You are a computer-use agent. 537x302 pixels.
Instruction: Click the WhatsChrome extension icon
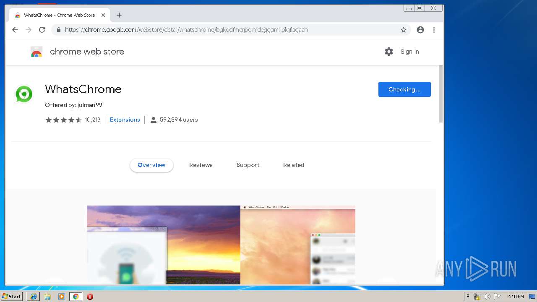(x=24, y=94)
